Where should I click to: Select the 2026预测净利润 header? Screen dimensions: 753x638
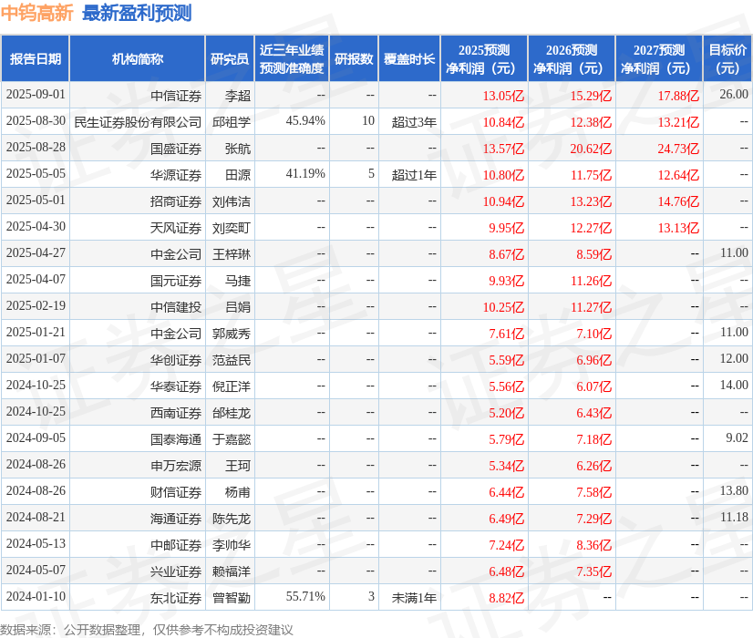coord(572,58)
